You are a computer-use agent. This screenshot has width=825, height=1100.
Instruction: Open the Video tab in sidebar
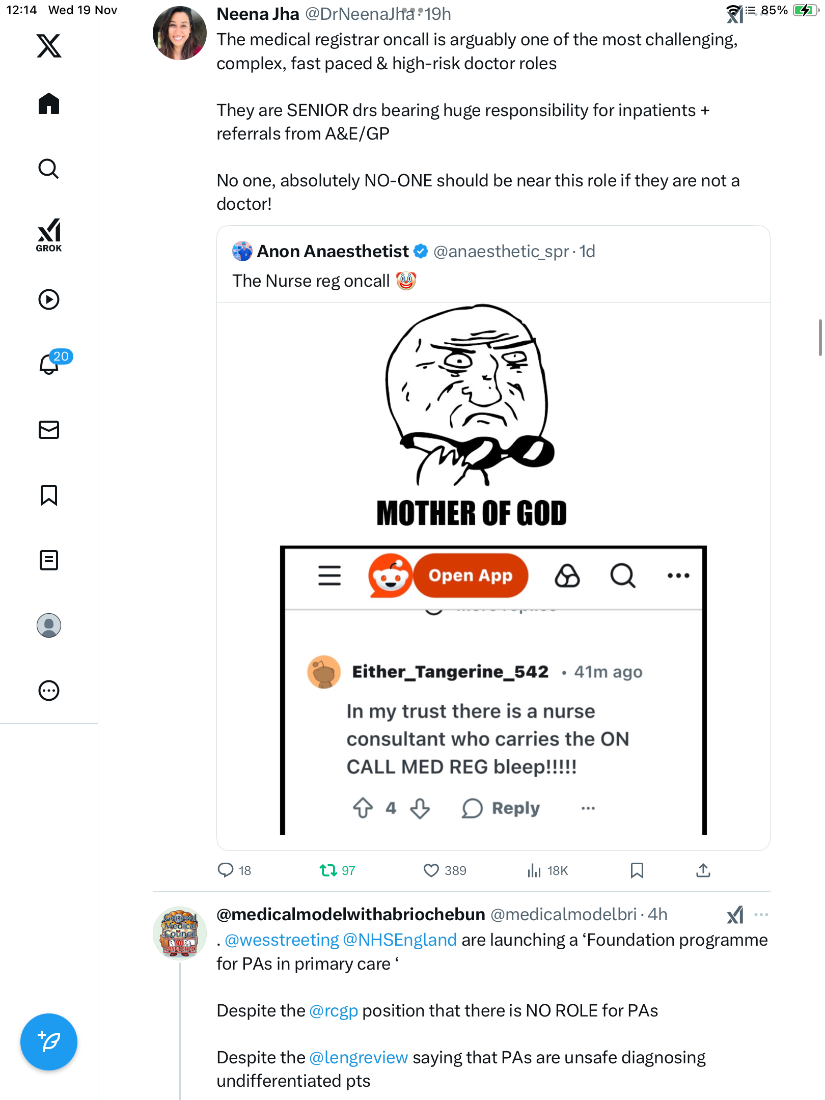[x=49, y=299]
